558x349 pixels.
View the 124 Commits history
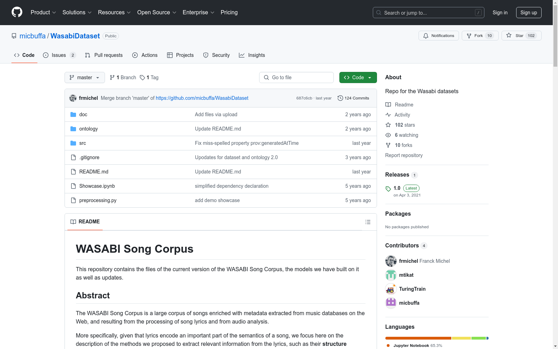[353, 98]
